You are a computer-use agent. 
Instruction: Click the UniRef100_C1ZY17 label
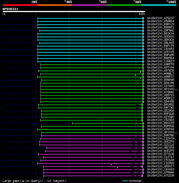coord(161,157)
